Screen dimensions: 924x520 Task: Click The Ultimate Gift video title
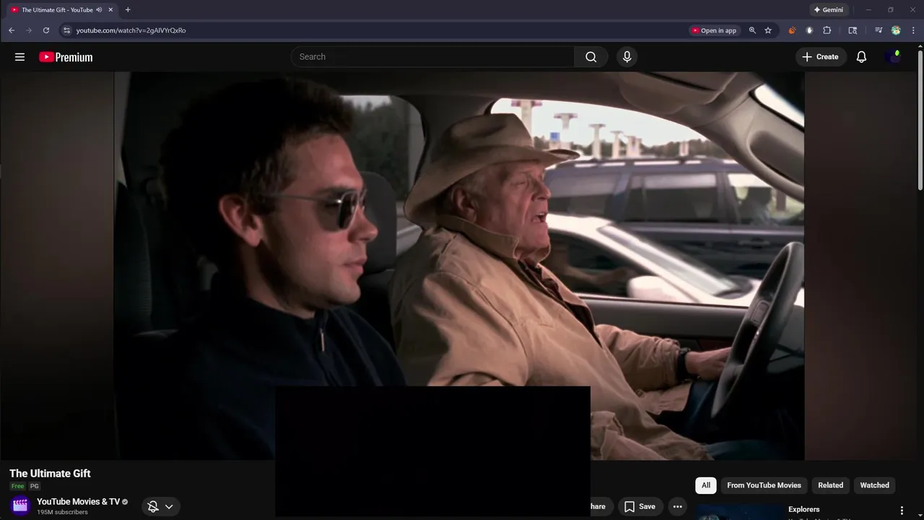(x=50, y=474)
